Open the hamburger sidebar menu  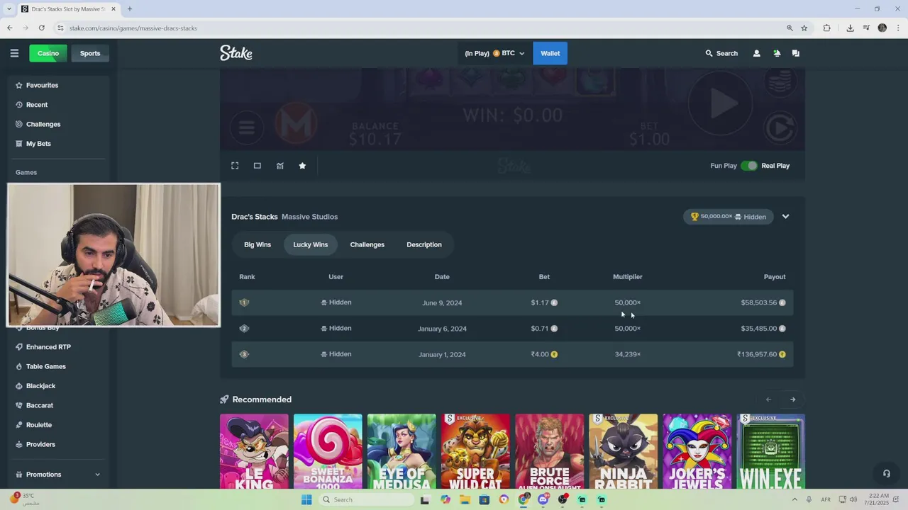(x=14, y=53)
